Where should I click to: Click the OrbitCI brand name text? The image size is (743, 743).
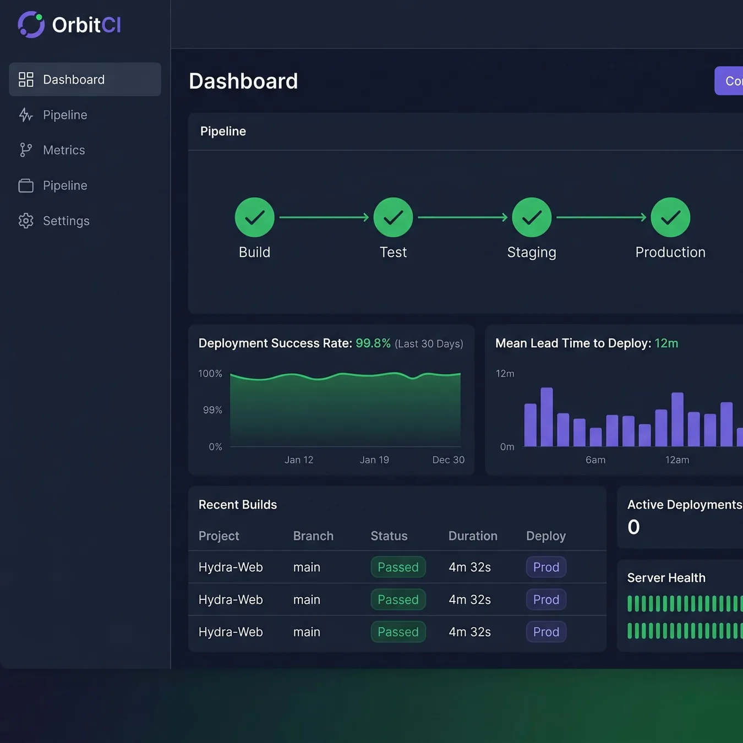[x=86, y=25]
